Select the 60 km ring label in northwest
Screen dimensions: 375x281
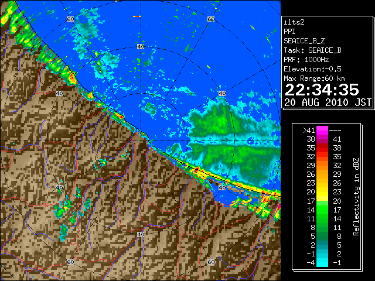coord(70,19)
